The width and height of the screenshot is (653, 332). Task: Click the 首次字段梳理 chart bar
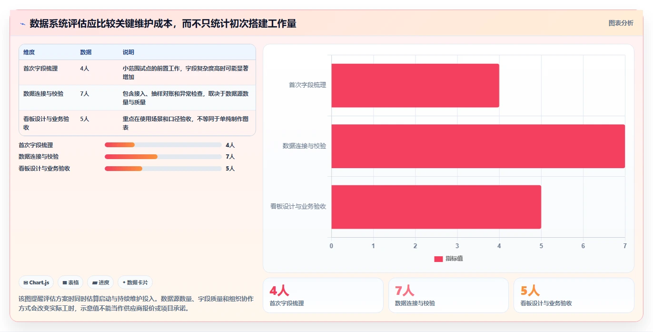415,85
